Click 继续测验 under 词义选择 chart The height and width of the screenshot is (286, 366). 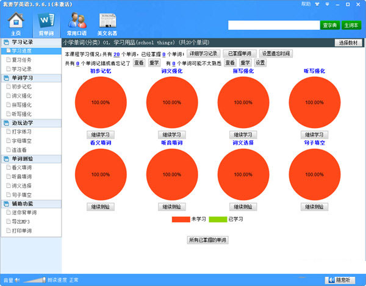(x=243, y=207)
